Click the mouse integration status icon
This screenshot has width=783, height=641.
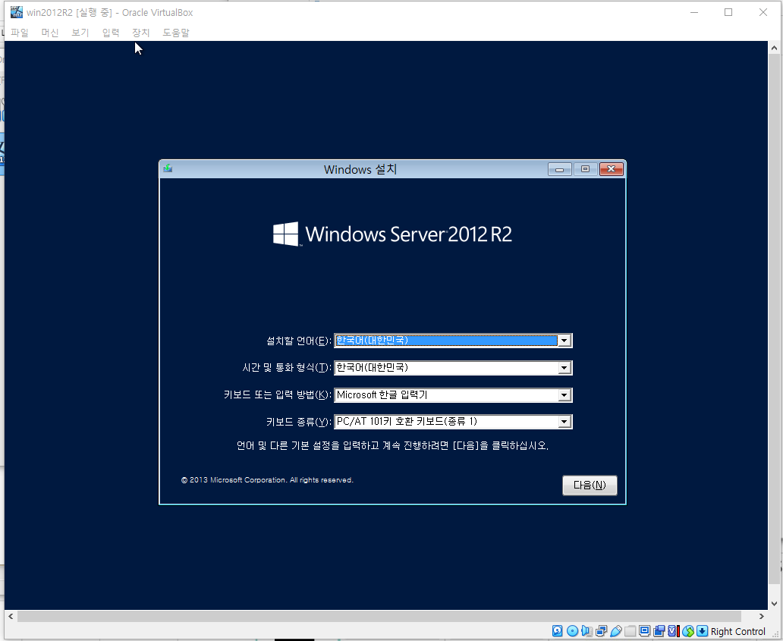[687, 631]
